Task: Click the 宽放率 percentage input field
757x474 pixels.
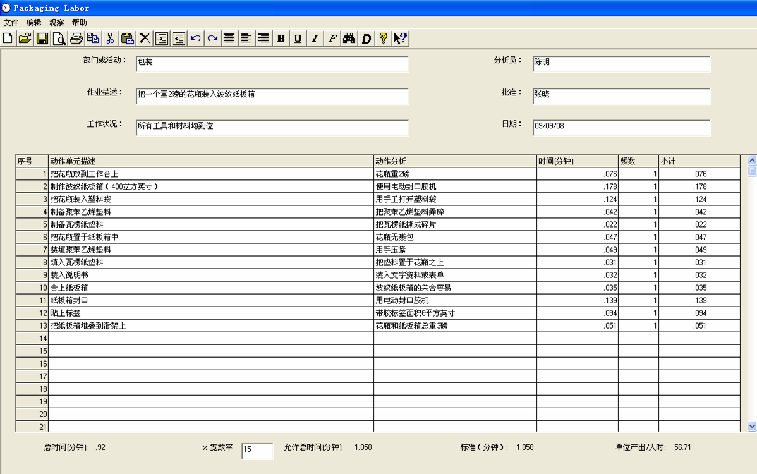Action: coord(257,450)
